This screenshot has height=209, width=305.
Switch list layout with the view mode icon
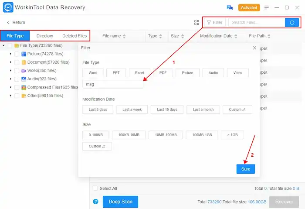197,23
